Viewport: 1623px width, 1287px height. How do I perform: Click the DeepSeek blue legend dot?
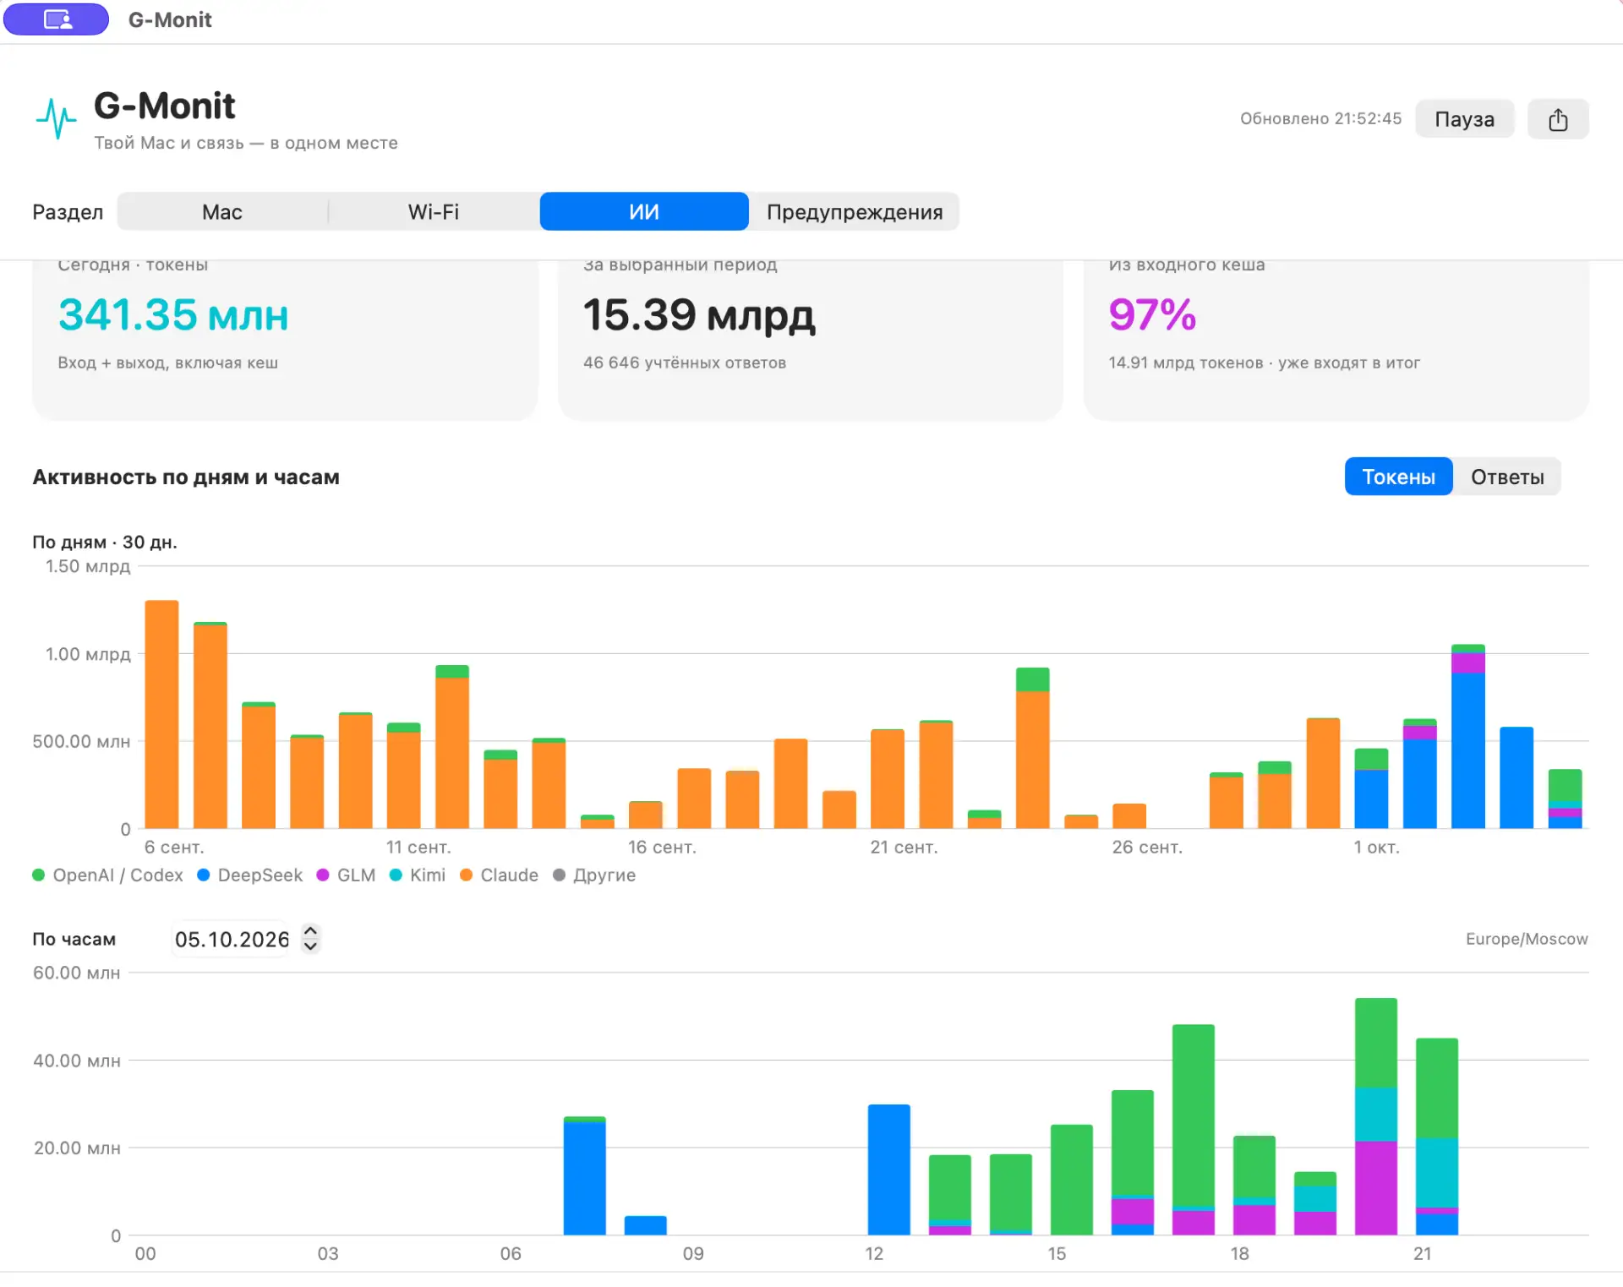click(203, 875)
